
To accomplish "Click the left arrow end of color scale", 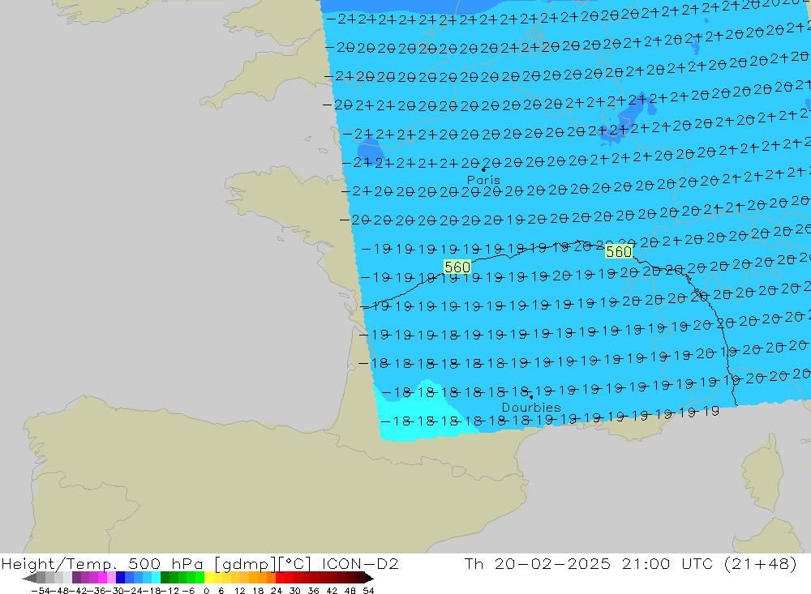I will 29,578.
